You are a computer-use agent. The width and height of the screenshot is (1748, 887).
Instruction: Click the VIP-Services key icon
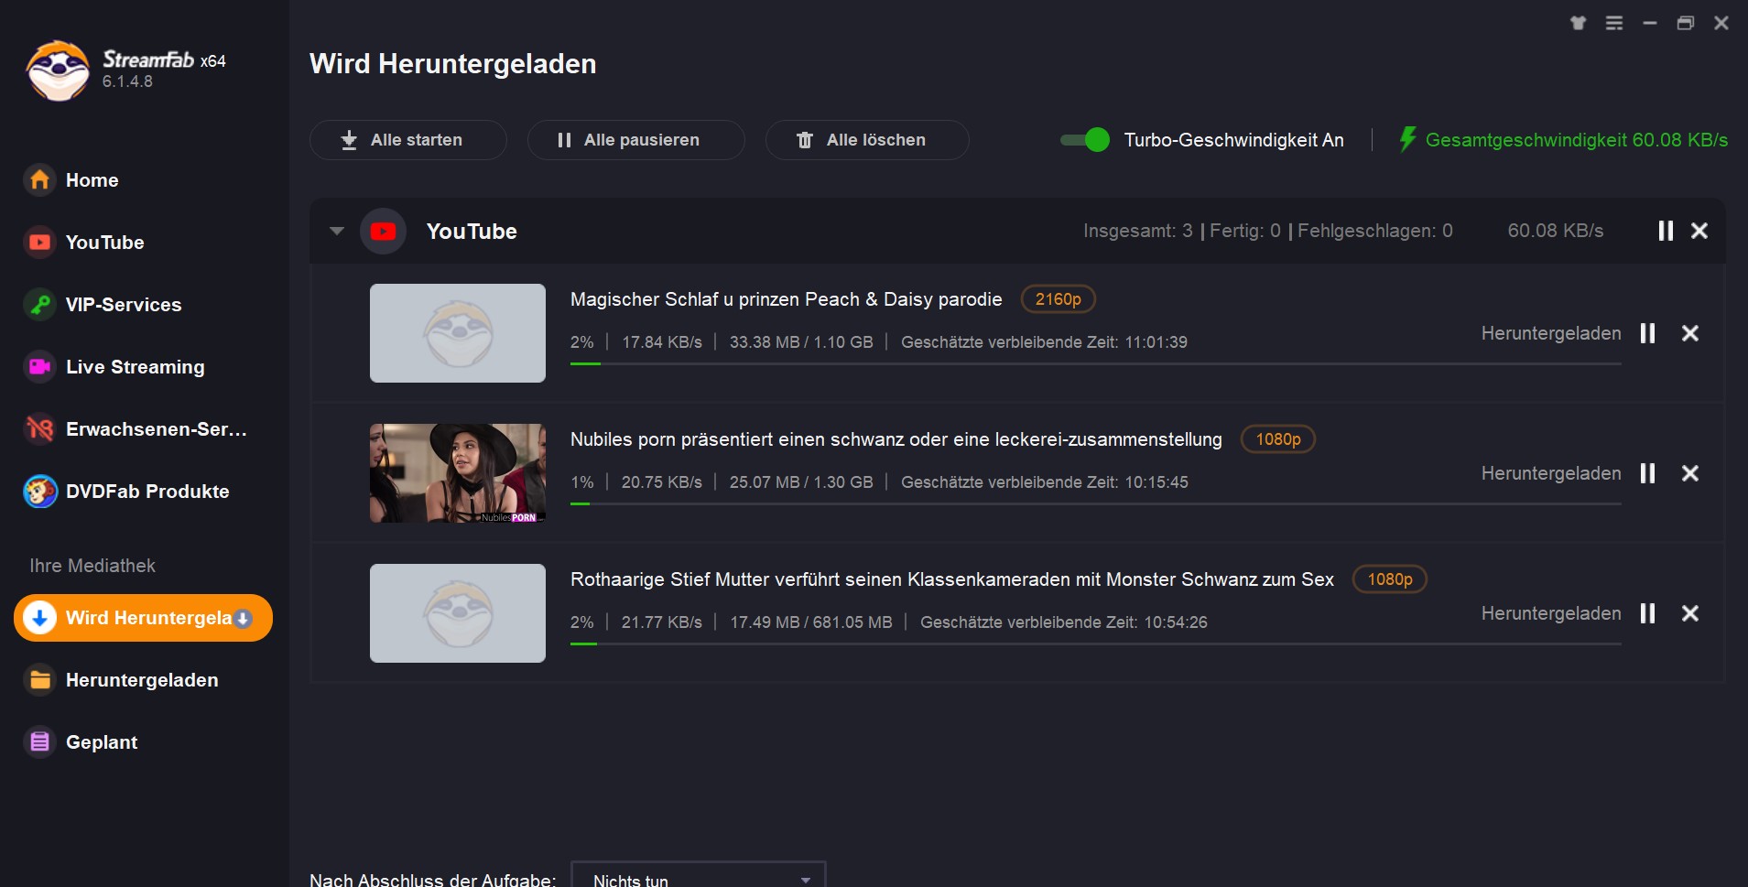pos(39,304)
